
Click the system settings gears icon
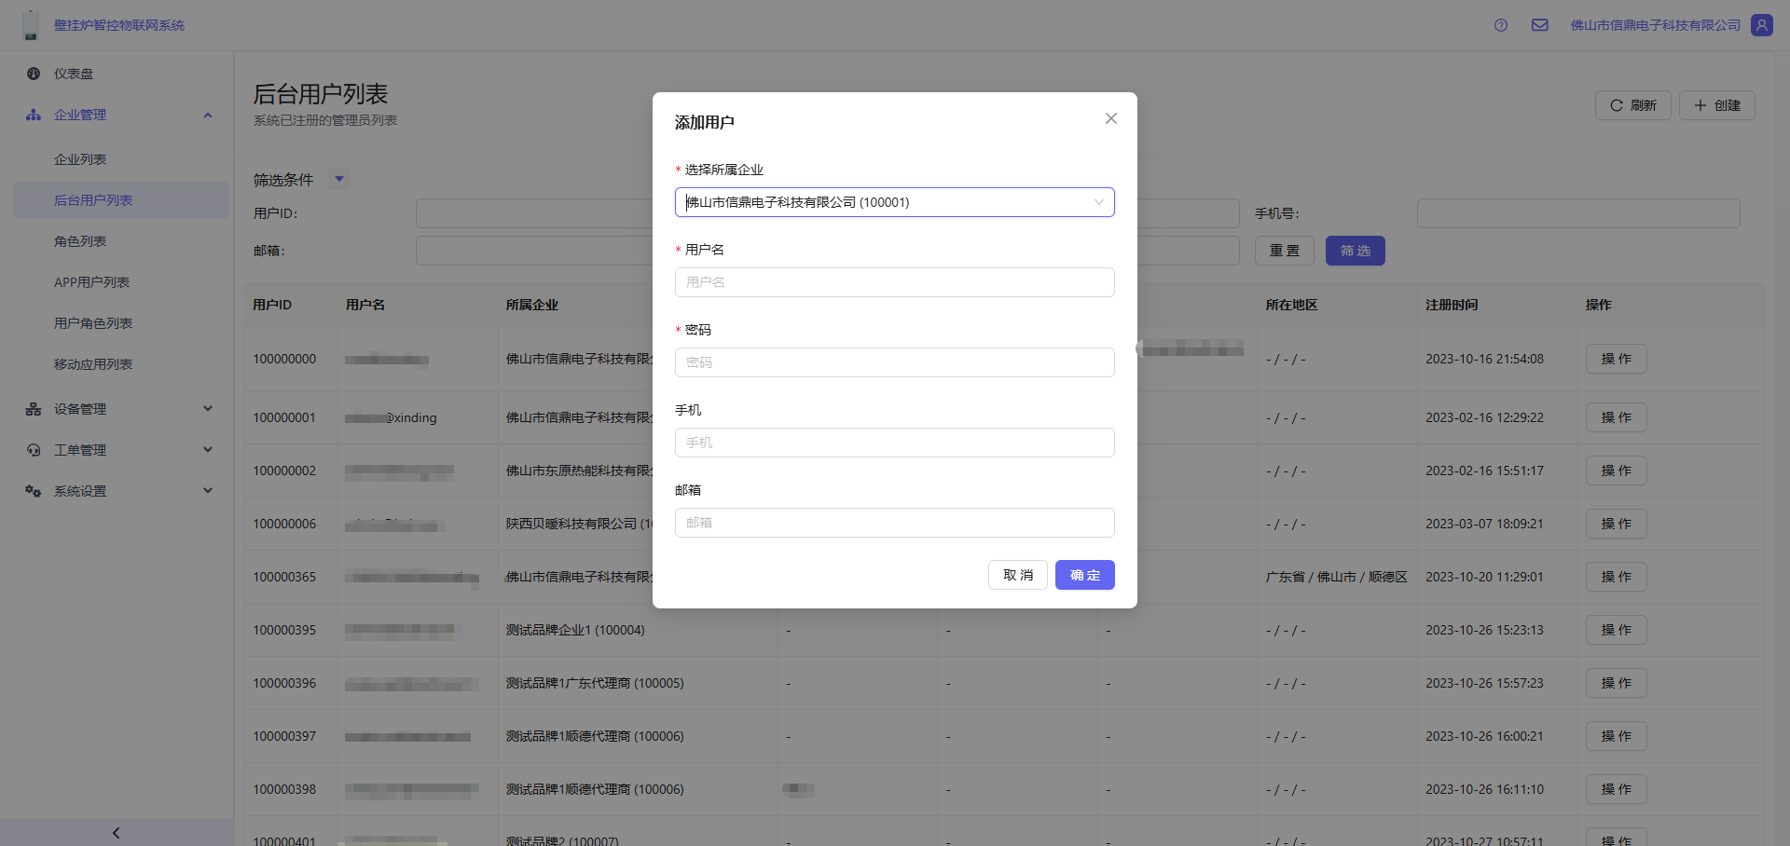[x=34, y=491]
